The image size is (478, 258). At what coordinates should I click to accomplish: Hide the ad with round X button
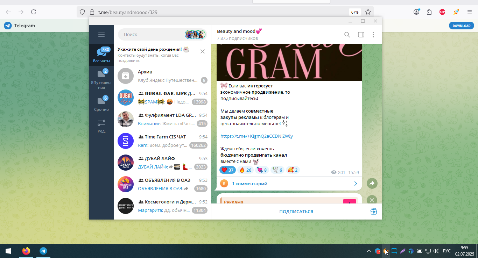pos(372,200)
